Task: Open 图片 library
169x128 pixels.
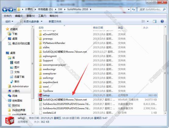Action: coord(15,67)
